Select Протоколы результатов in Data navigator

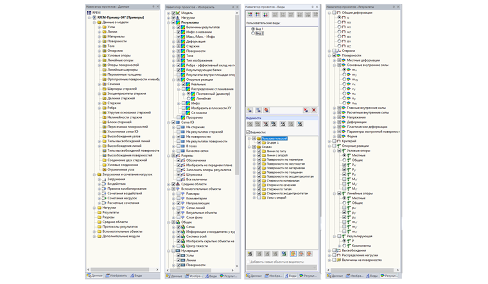120,227
